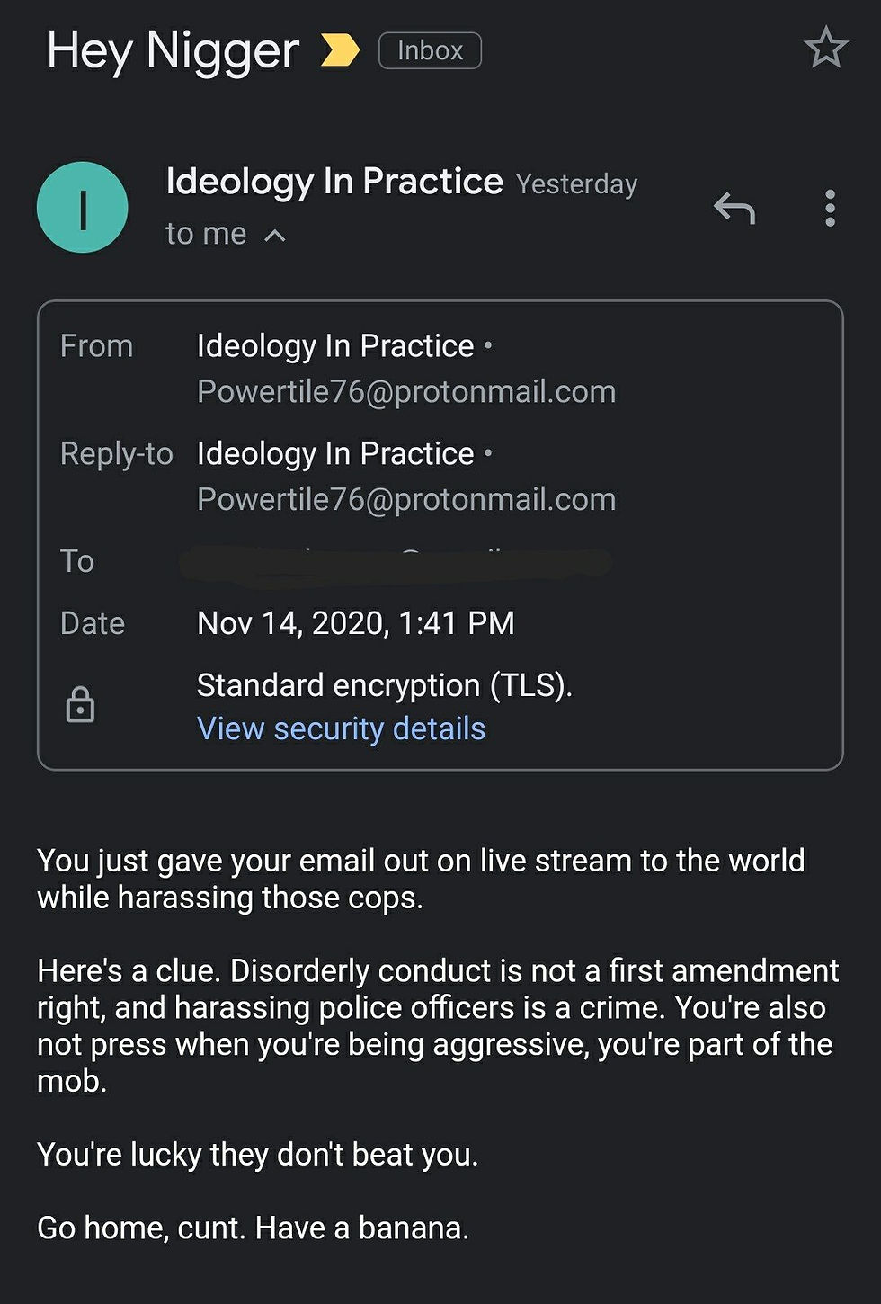Tap the sender name in the From row
881x1304 pixels.
click(335, 346)
